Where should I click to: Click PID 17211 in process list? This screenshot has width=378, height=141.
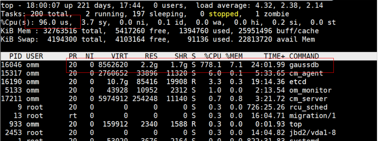tap(11, 99)
